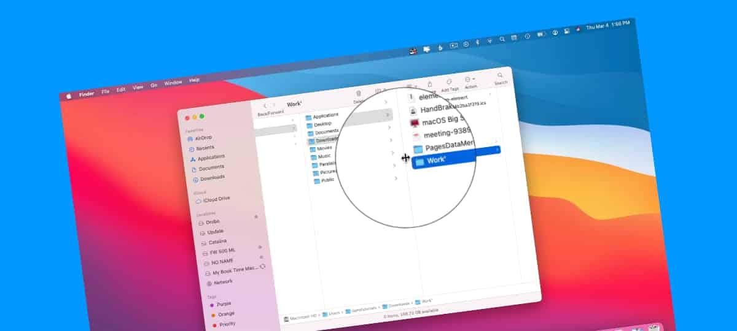The height and width of the screenshot is (331, 737).
Task: Select the Purple tag in sidebar
Action: pos(222,303)
